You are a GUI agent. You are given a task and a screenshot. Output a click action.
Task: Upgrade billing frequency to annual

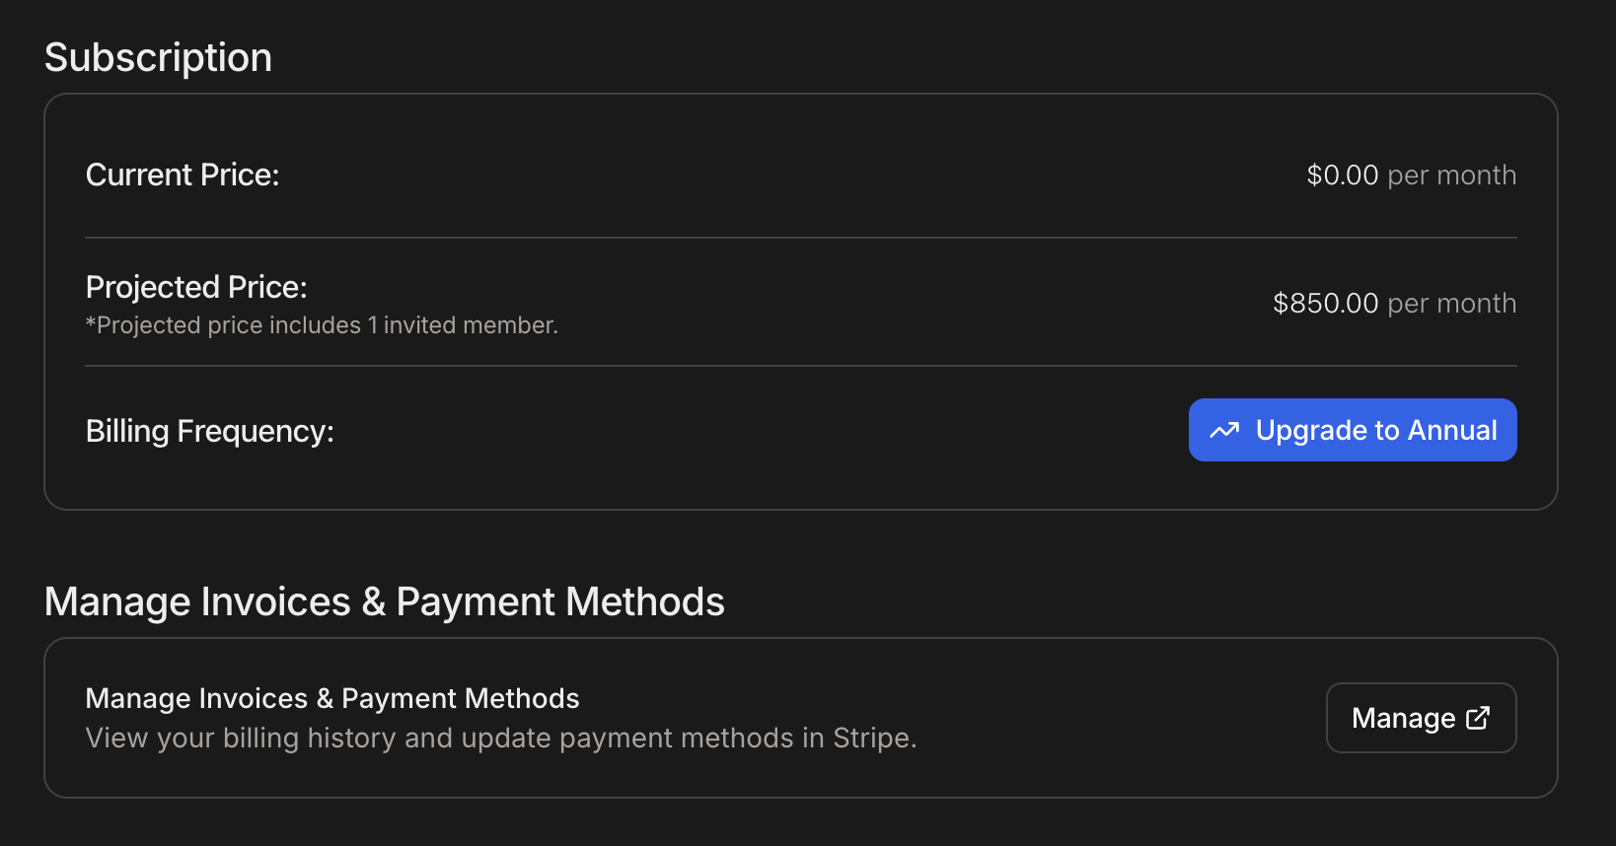[x=1353, y=430]
